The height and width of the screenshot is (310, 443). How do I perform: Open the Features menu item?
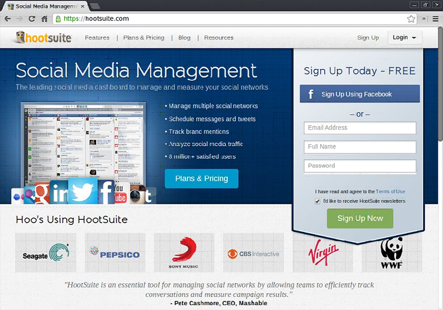click(x=97, y=38)
